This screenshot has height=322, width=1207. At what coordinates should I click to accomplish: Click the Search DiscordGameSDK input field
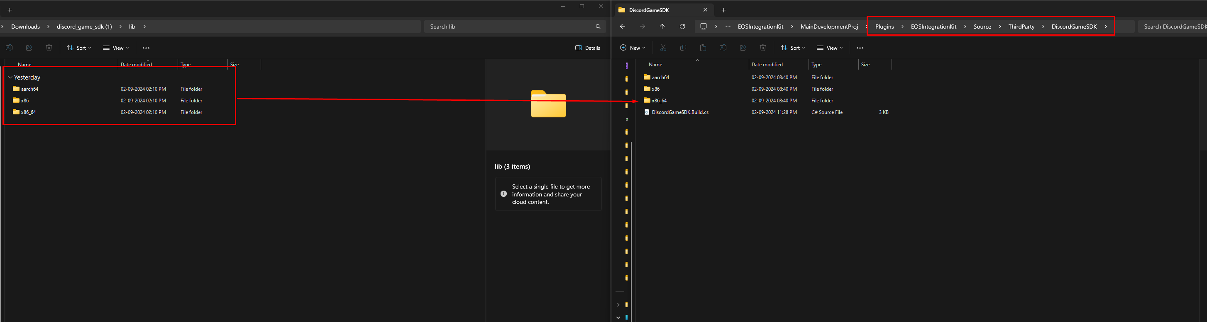coord(1174,27)
